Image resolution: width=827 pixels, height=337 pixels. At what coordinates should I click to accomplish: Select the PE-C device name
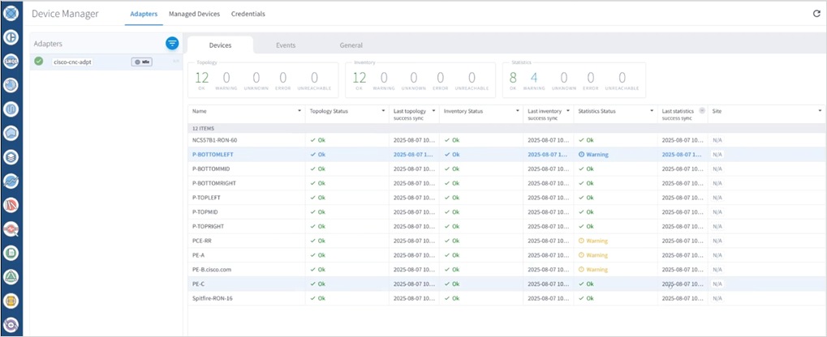click(x=200, y=284)
